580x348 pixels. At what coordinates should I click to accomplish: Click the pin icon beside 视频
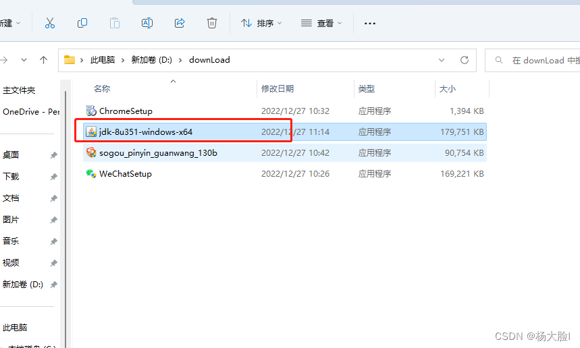click(x=53, y=263)
